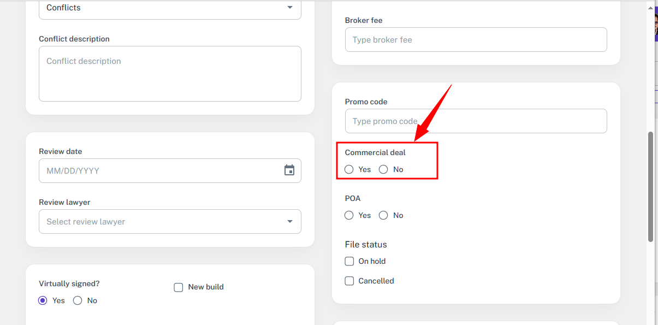Open the Select review lawyer dropdown
Viewport: 658px width, 325px height.
289,222
